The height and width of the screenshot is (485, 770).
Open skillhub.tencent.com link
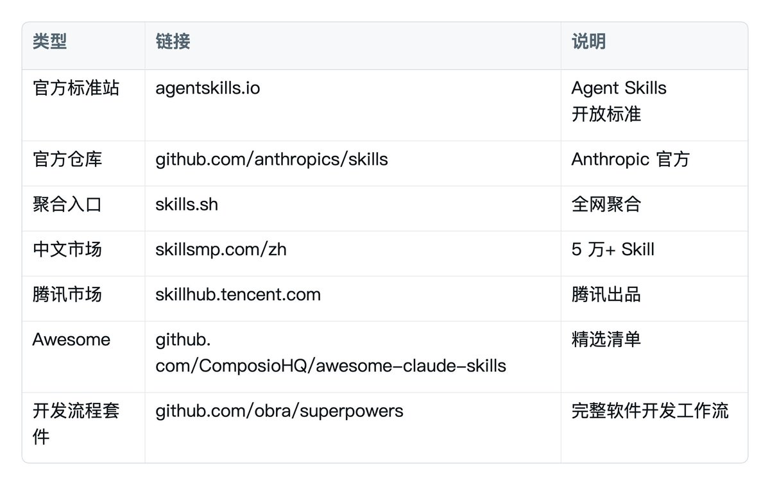(238, 294)
